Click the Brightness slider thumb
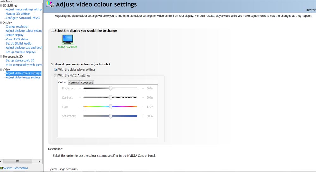Screen dimensions: 316x172 [110, 89]
